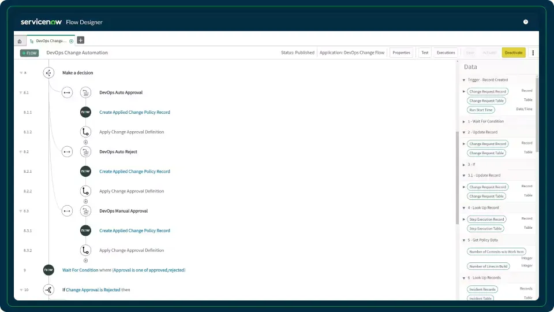Open Create Applied Change Policy Record at 8.1.1
Screen dimensions: 554x312
coord(134,112)
